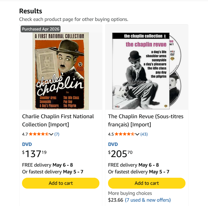Viewport: 208px width, 206px height.
Task: Click the $23.66 lowest offer price
Action: pos(115,200)
